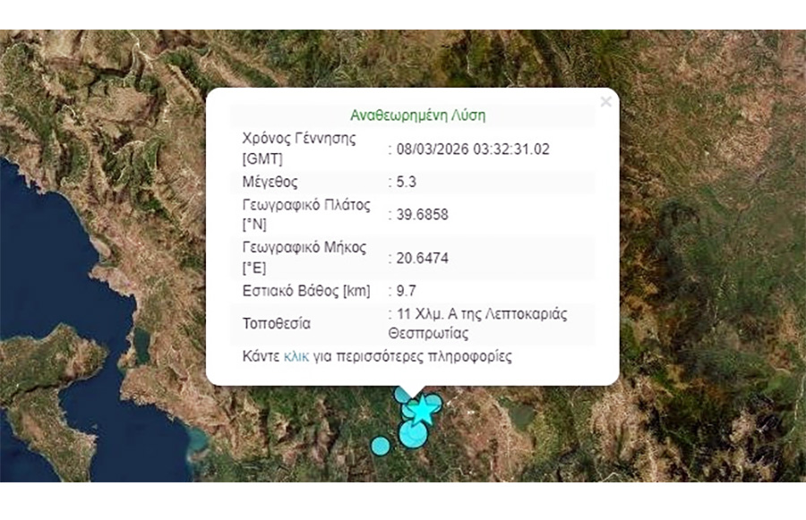Click the 'Χρόνος Γέννησης' row label
Screen dimensions: 806x520
(x=299, y=140)
